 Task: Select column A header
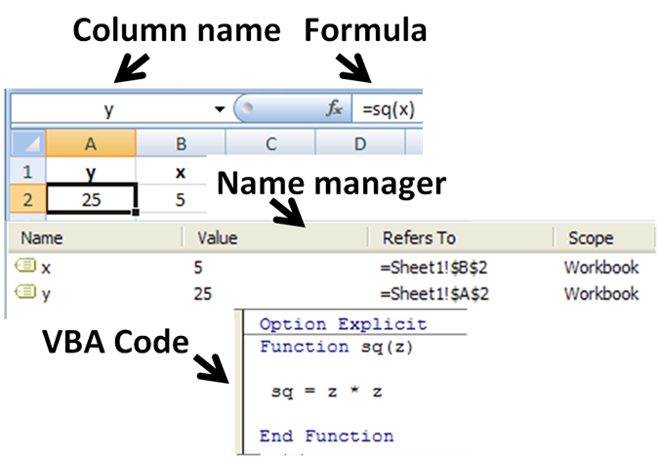tap(91, 145)
